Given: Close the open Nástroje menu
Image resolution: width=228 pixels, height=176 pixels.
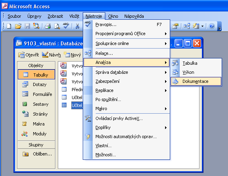Looking at the screenshot, I should [x=94, y=16].
